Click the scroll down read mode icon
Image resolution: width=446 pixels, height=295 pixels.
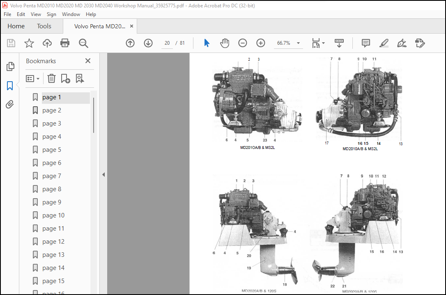(x=339, y=43)
